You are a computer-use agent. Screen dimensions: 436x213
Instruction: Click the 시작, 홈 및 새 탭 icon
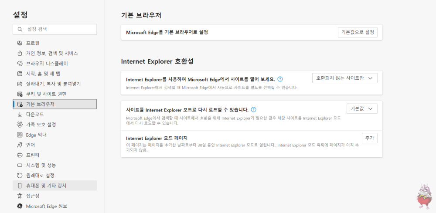point(20,74)
